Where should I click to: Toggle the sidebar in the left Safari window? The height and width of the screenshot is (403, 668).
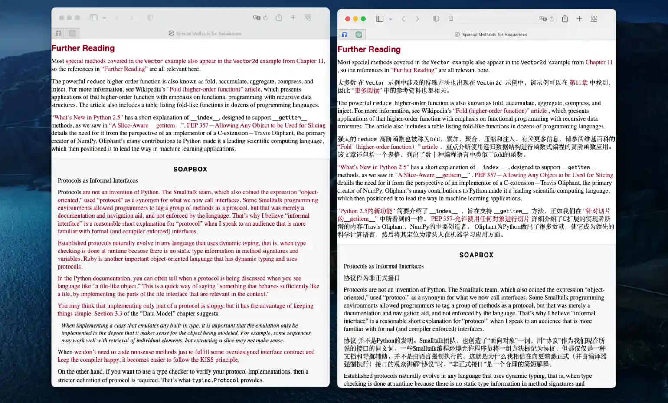coord(93,17)
